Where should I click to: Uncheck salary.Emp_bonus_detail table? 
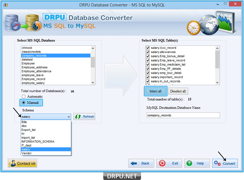pos(148,56)
